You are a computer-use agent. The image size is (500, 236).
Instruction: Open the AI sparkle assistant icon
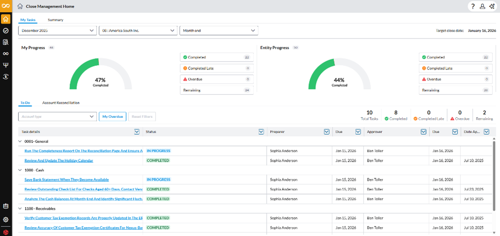(492, 6)
